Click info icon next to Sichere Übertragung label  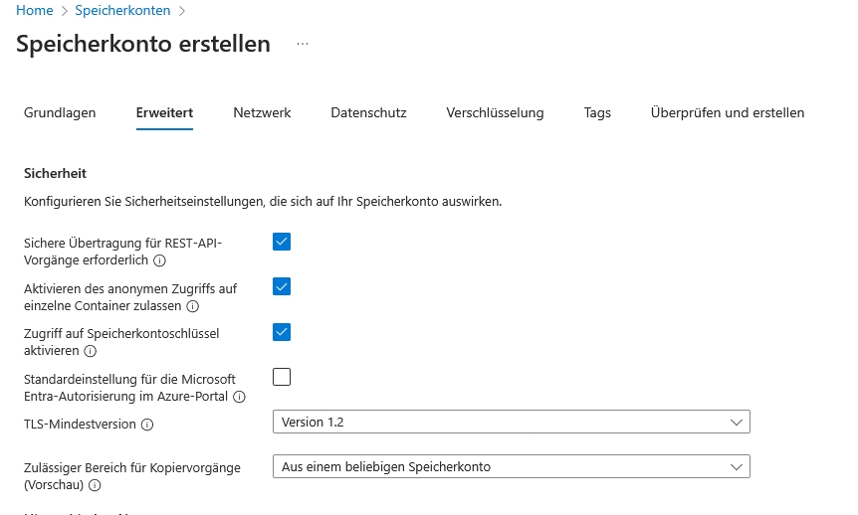160,260
